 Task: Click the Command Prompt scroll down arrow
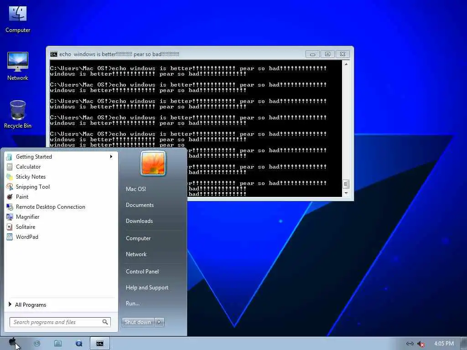point(346,193)
